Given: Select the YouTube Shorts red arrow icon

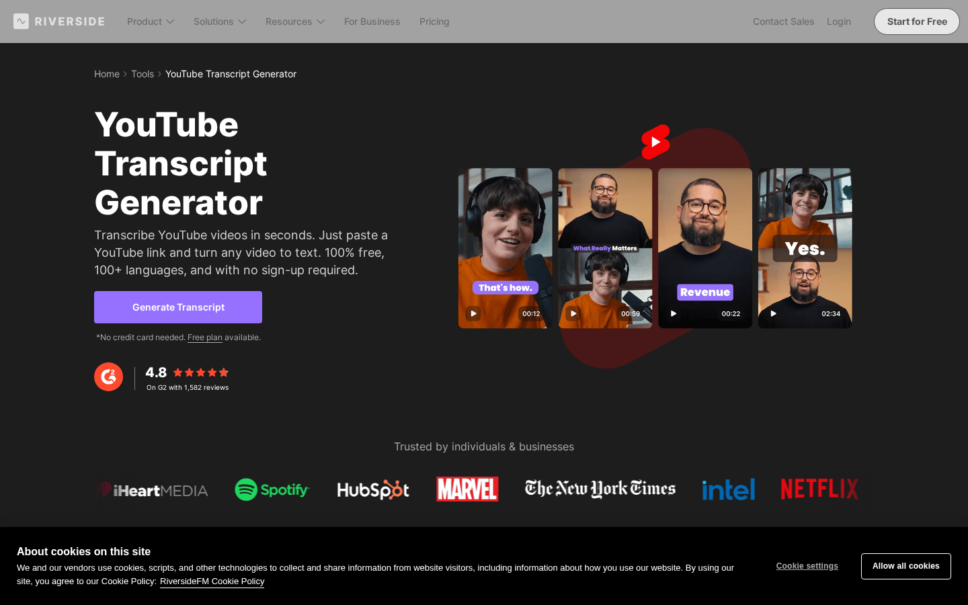Looking at the screenshot, I should pos(655,141).
